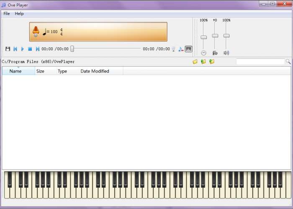Click the metronome icon in the orange display
293x209 pixels.
pos(36,31)
